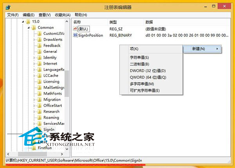235x168 pixels.
Task: Expand the Internet node
Action: pos(34,64)
